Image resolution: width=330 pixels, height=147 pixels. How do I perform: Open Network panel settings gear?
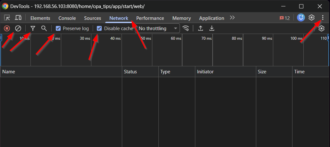point(321,29)
